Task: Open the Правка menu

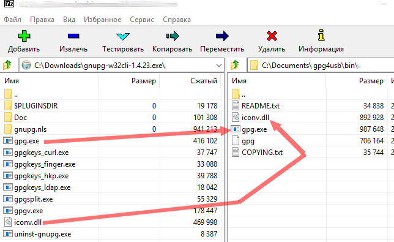Action: 42,20
